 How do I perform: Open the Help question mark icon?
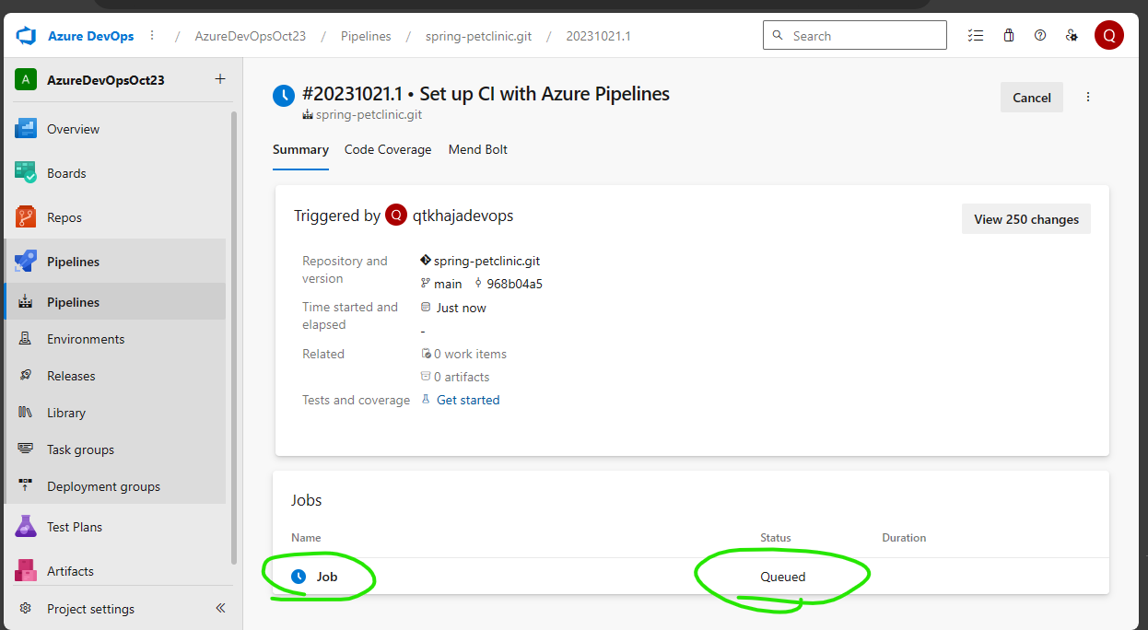(1040, 36)
